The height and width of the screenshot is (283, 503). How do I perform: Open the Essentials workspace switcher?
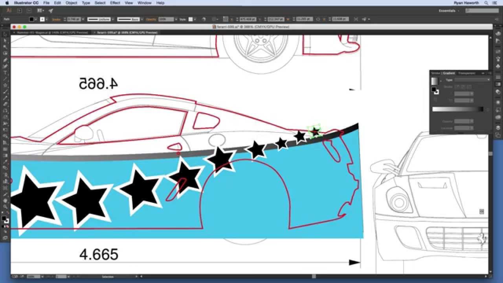(449, 11)
